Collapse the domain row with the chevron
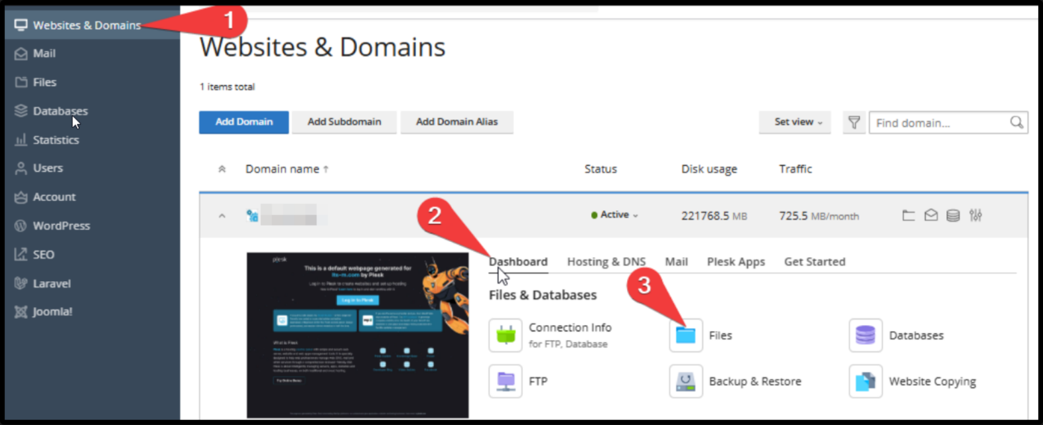 tap(222, 216)
